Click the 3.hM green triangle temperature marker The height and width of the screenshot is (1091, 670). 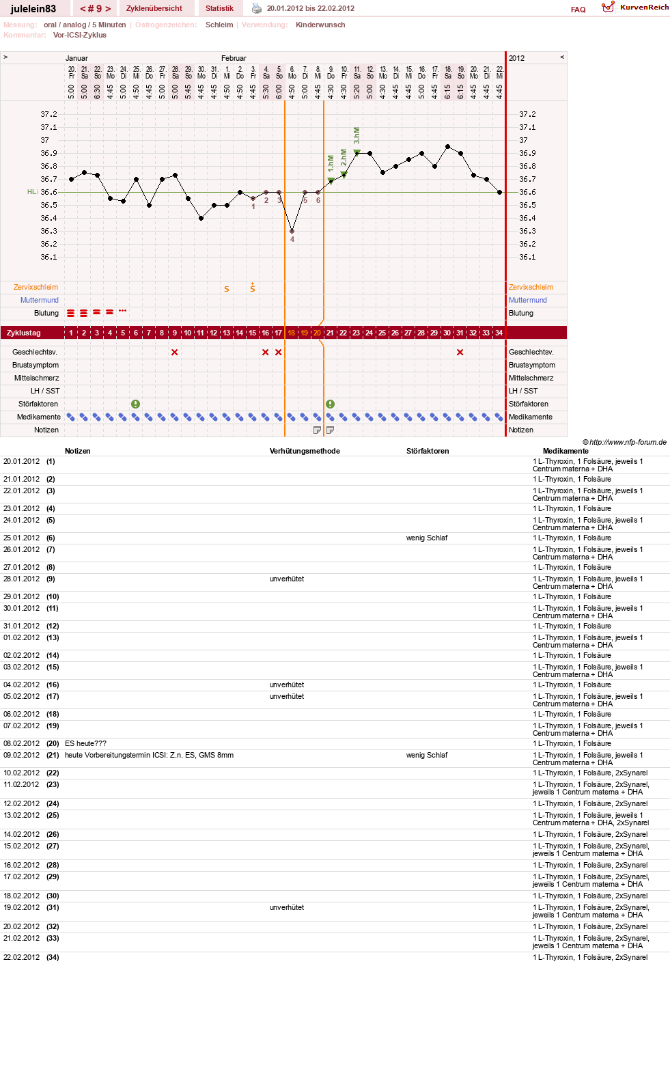tap(357, 153)
